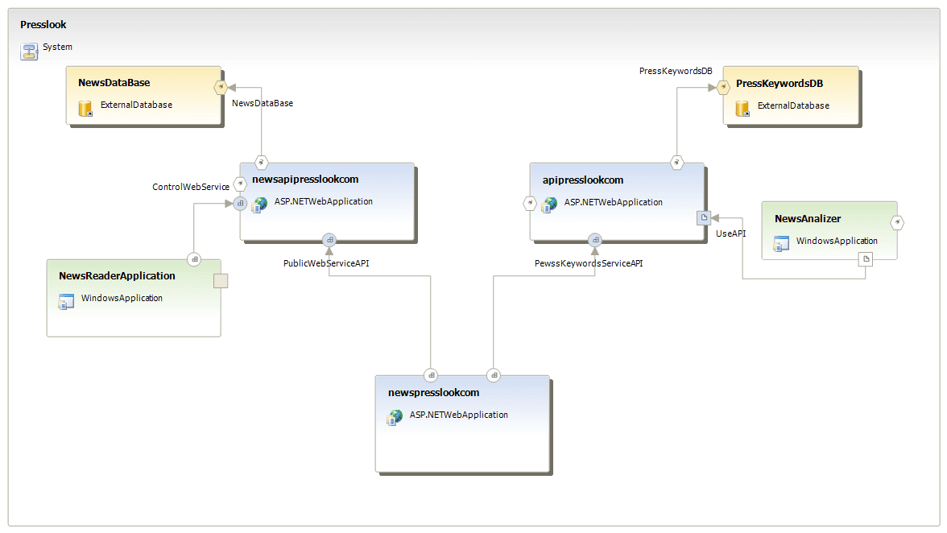Click the NewsReaderApplication Windows application icon
This screenshot has width=947, height=533.
point(66,301)
